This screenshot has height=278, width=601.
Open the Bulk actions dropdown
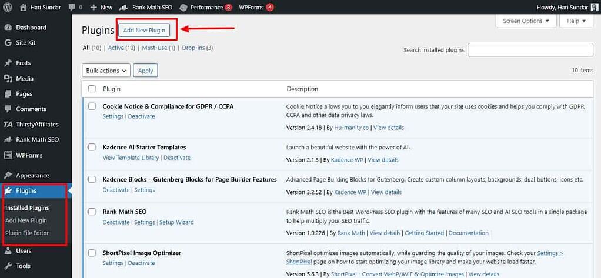click(106, 71)
